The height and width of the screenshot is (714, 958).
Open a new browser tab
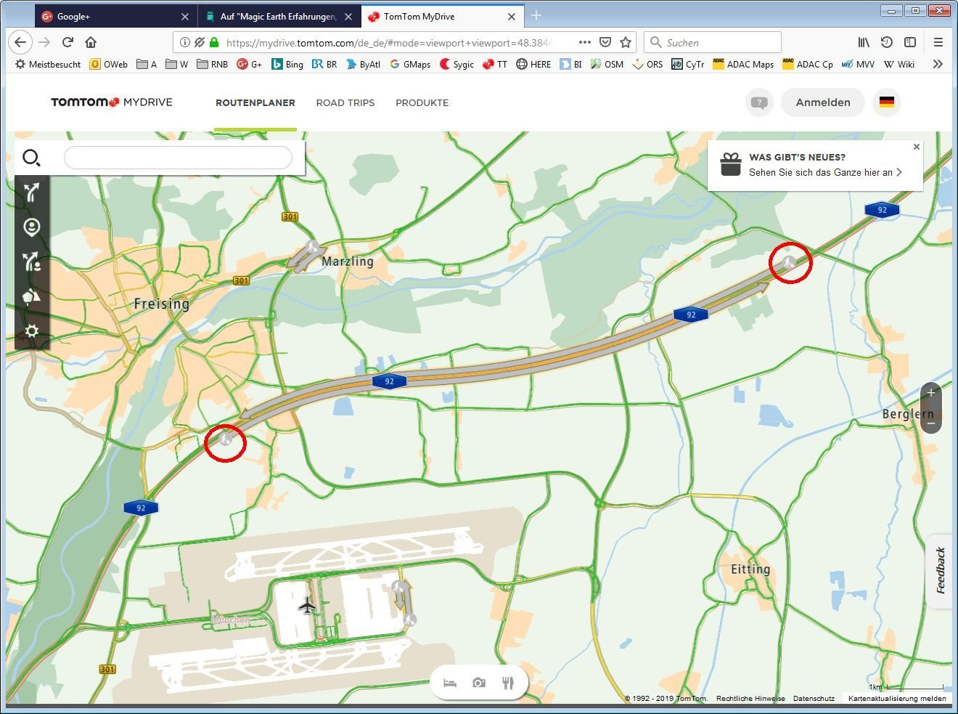[x=536, y=16]
